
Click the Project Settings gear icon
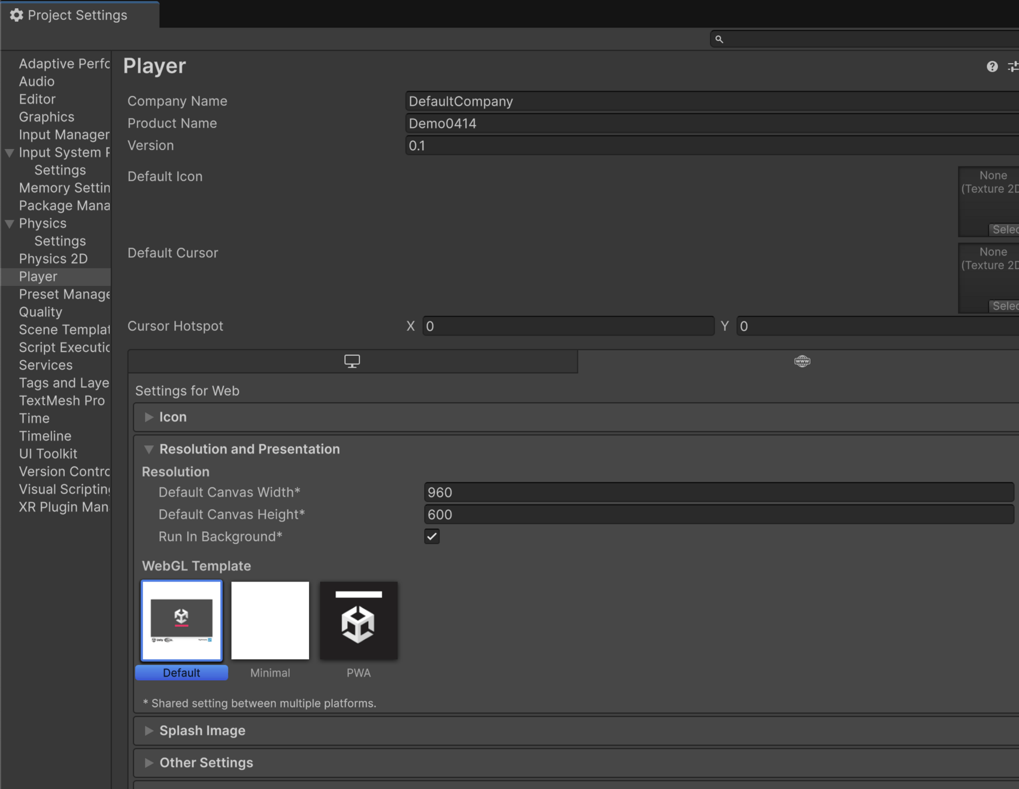16,15
